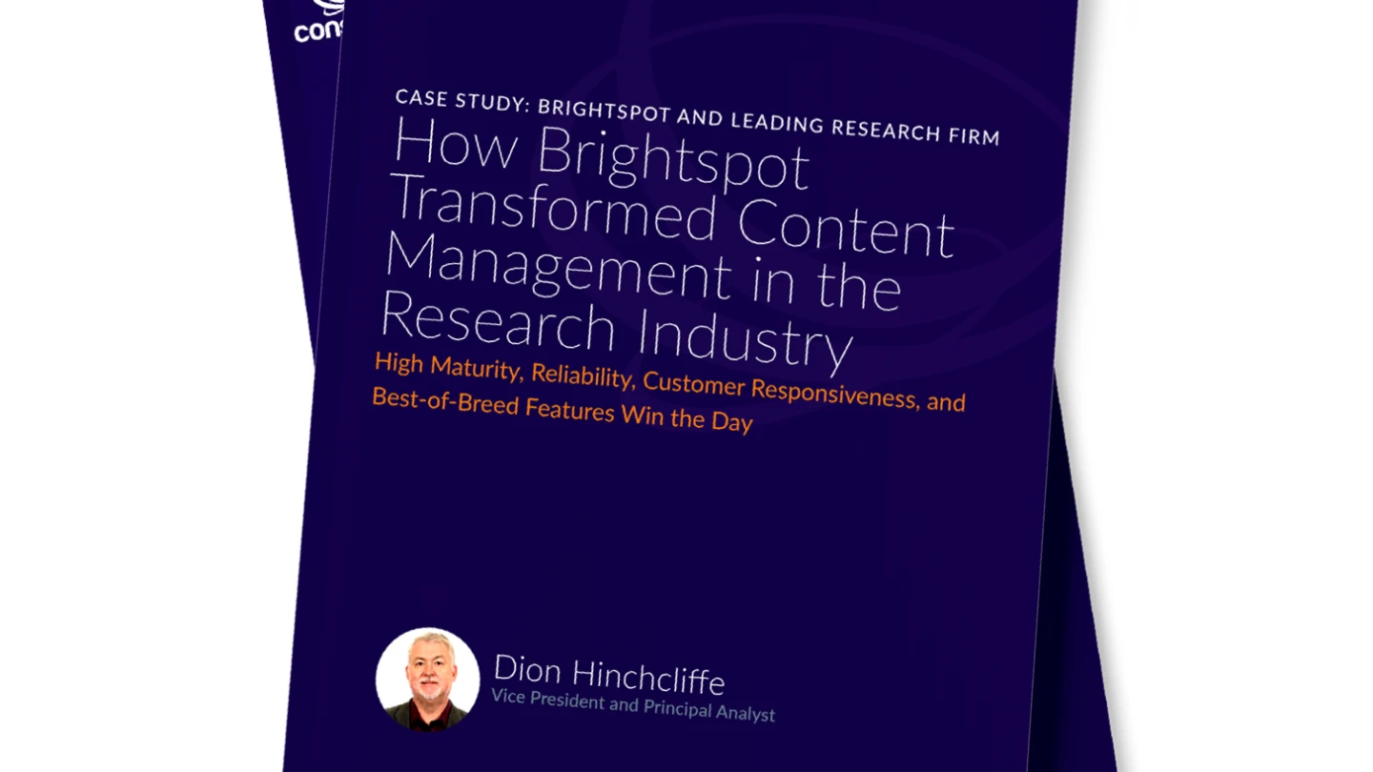
Task: Click the word 'Research' in the large title
Action: tap(499, 320)
